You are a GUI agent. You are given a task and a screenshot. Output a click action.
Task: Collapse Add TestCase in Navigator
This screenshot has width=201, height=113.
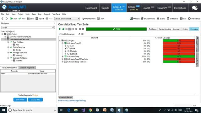pyautogui.click(x=8, y=42)
